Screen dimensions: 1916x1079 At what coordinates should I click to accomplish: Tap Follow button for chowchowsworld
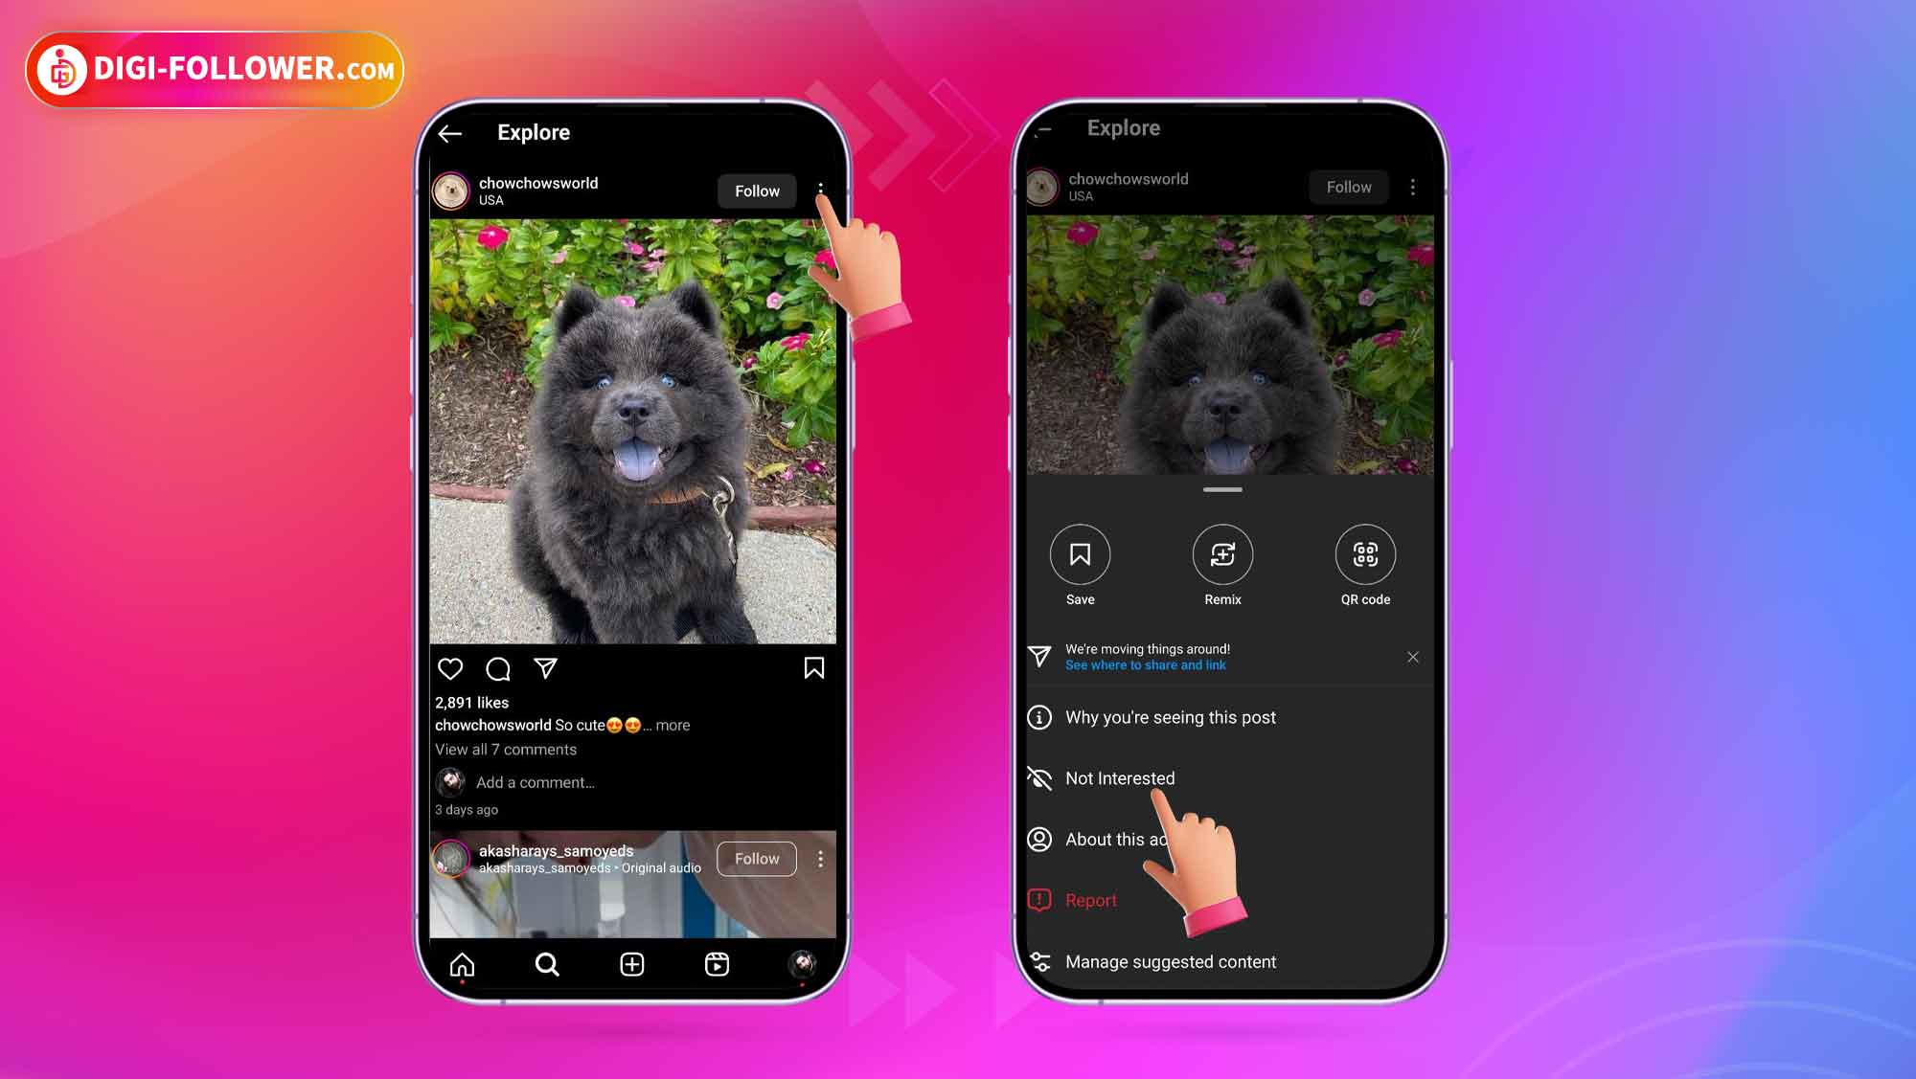[757, 191]
